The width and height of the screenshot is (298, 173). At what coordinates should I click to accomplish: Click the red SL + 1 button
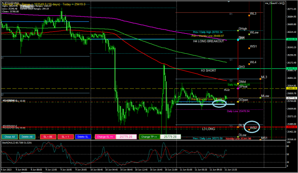pos(66,136)
